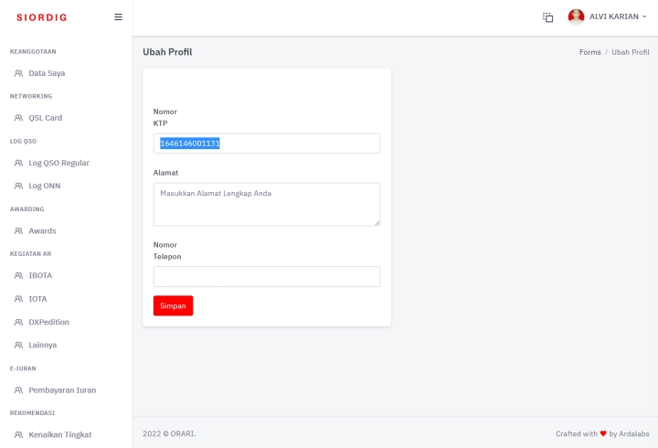Click the Nomor Telepon input field
The width and height of the screenshot is (658, 448).
pos(266,276)
